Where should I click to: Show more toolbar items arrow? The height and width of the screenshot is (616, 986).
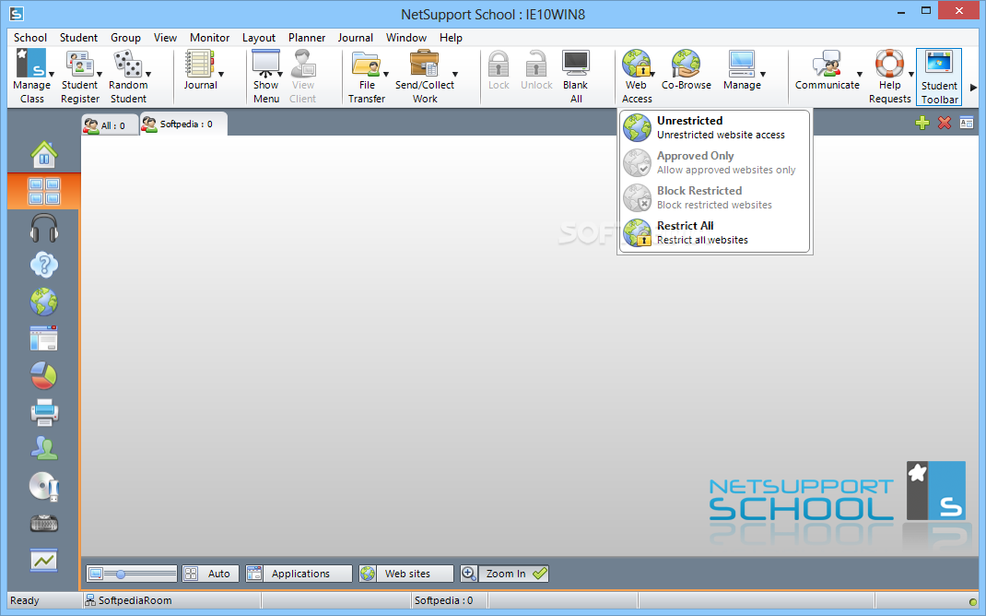tap(973, 88)
